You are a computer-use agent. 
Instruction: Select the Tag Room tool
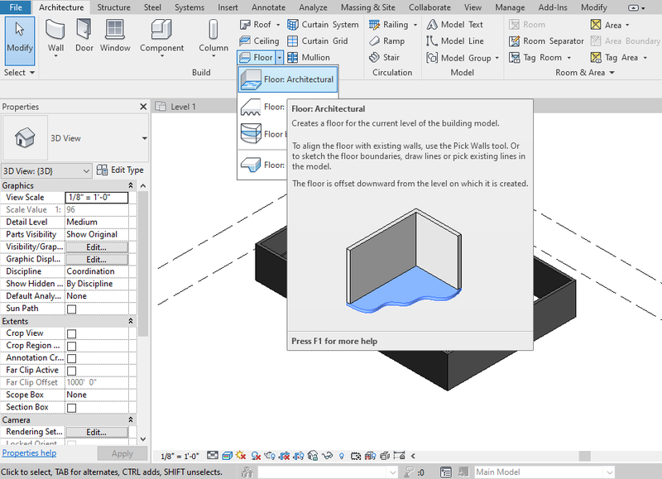pos(535,57)
